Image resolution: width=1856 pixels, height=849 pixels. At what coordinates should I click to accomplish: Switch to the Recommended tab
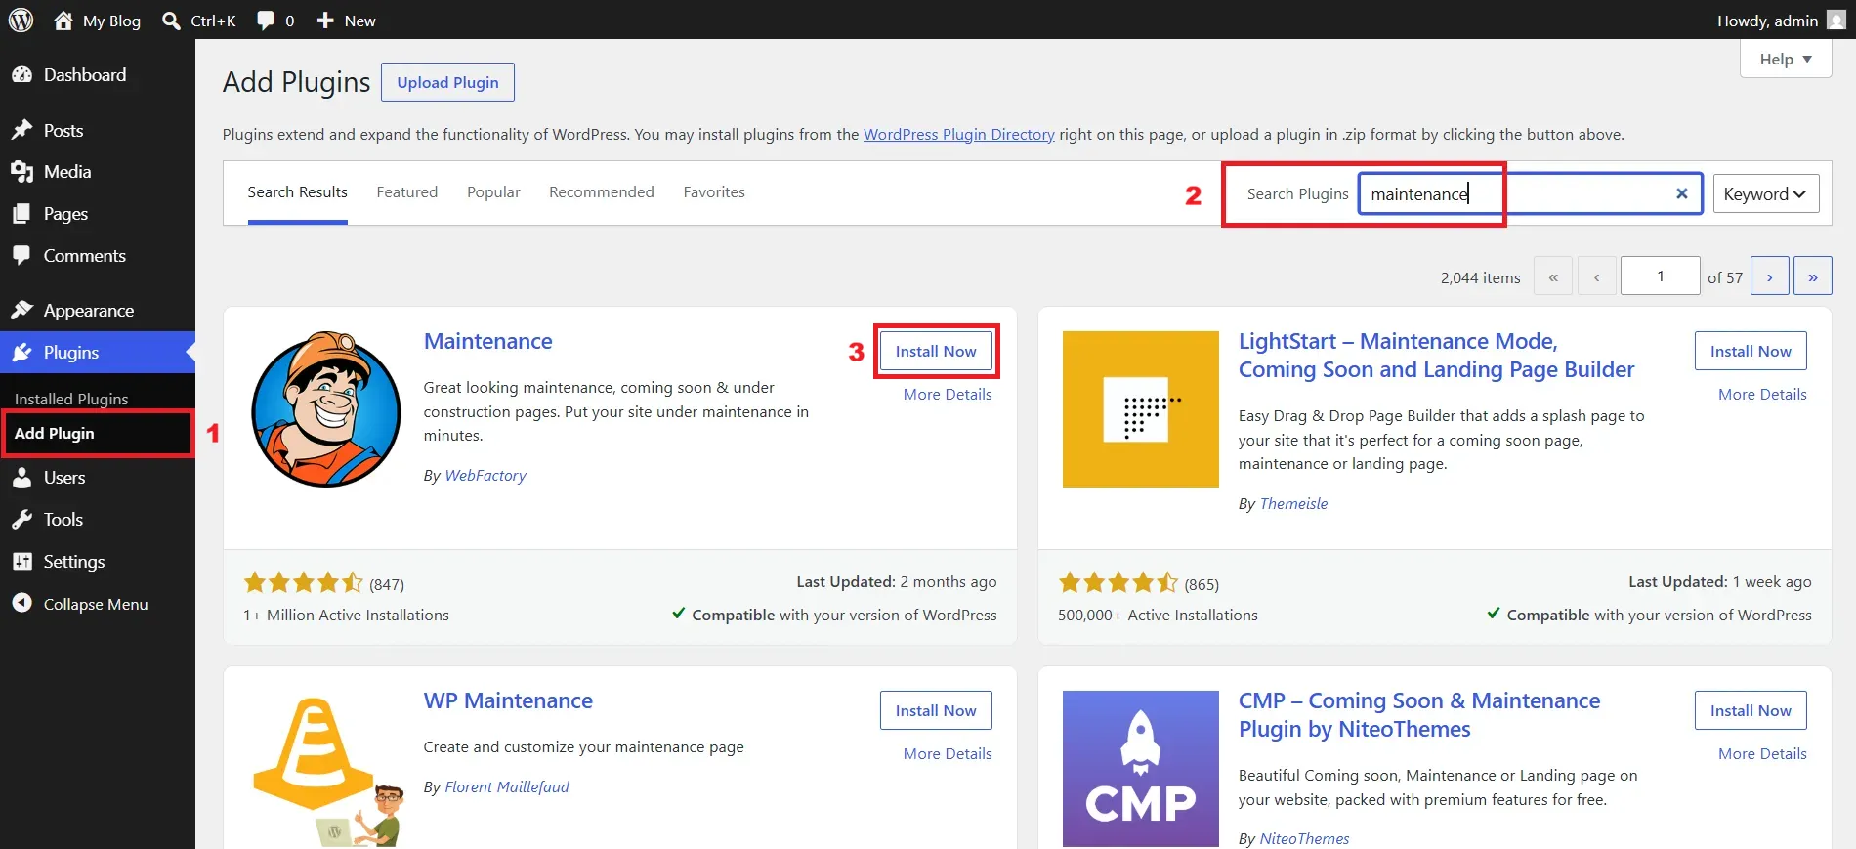tap(602, 192)
